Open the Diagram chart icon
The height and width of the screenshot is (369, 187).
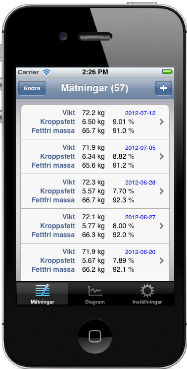(x=95, y=291)
